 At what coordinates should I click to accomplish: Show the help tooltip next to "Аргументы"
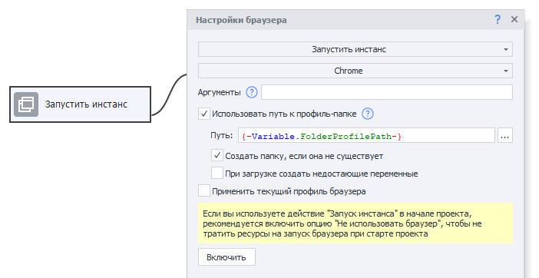252,92
